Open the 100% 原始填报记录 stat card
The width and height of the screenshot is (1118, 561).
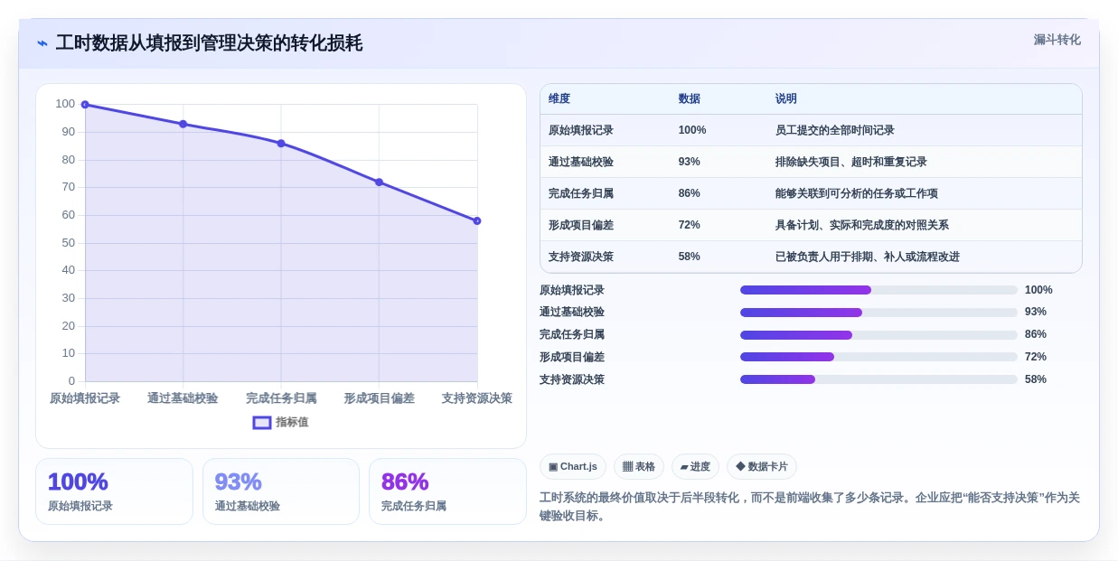[x=114, y=491]
